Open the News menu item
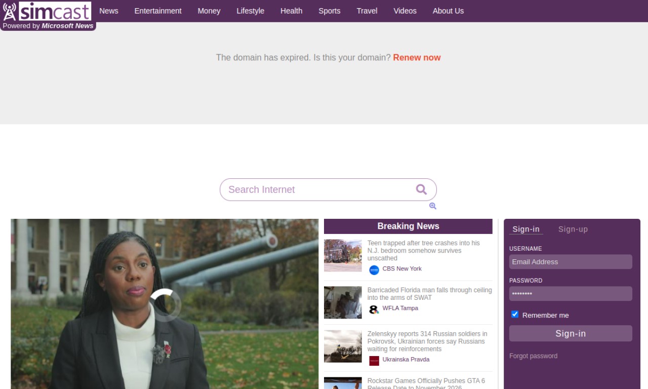Viewport: 648px width, 389px height. 108,11
